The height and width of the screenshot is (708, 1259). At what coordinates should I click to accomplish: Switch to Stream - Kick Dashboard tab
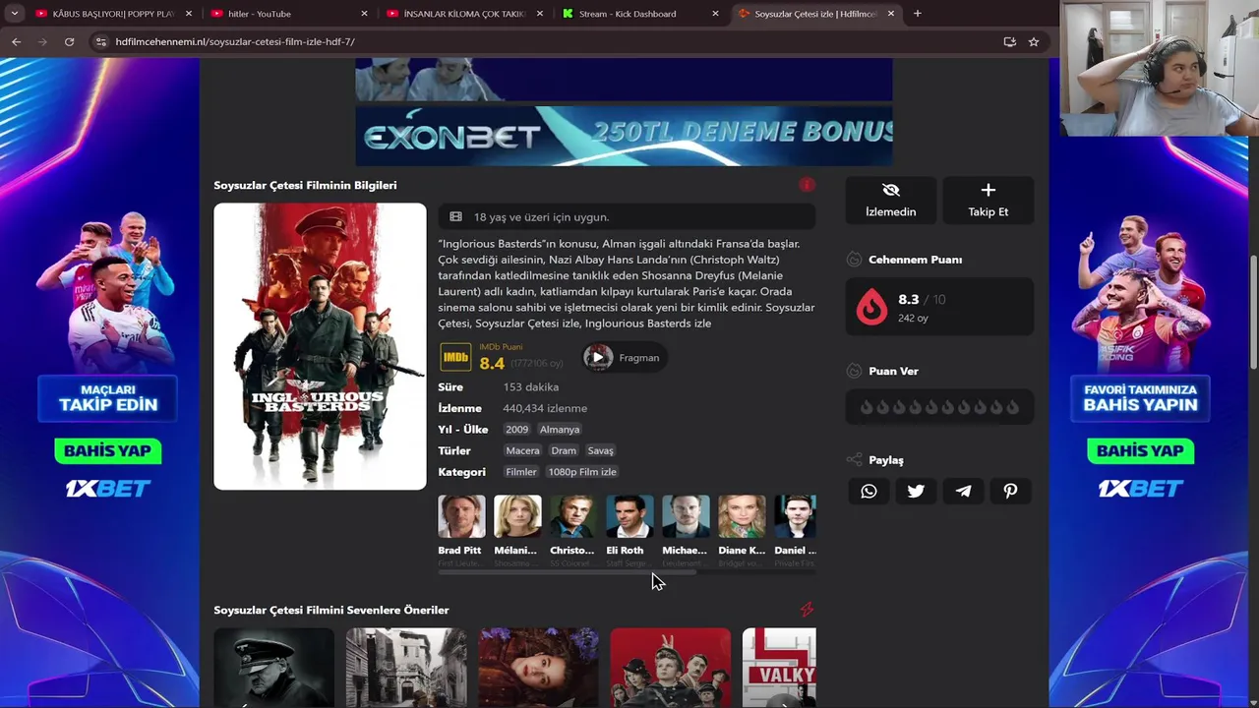tap(641, 14)
